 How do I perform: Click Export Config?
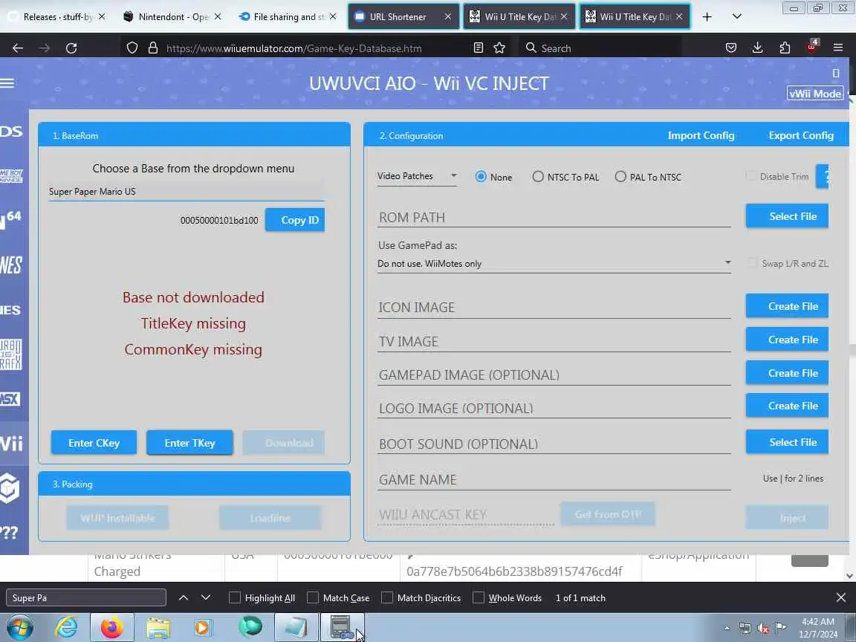801,135
